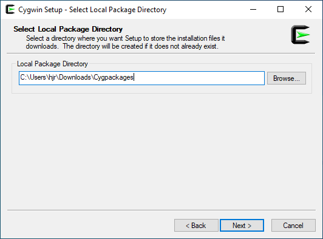Place cursor on "Cygpackages" in the path

[x=114, y=77]
